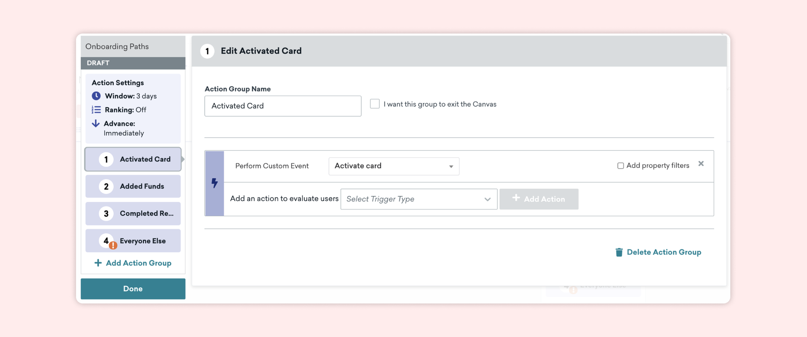Screen dimensions: 807x337
Task: Click the orange warning badge on Everyone Else
Action: (113, 246)
